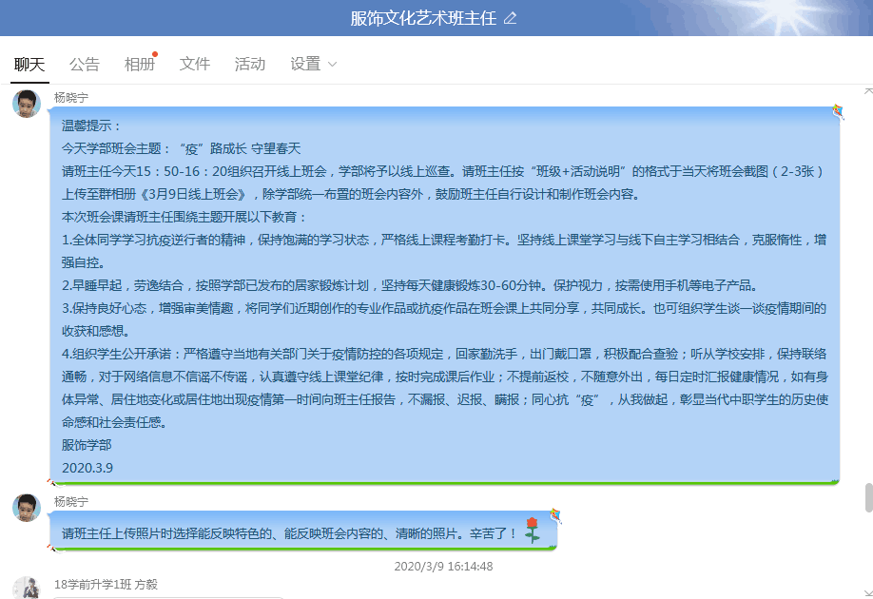873x599 pixels.
Task: Switch to the 公告 tab
Action: click(84, 65)
